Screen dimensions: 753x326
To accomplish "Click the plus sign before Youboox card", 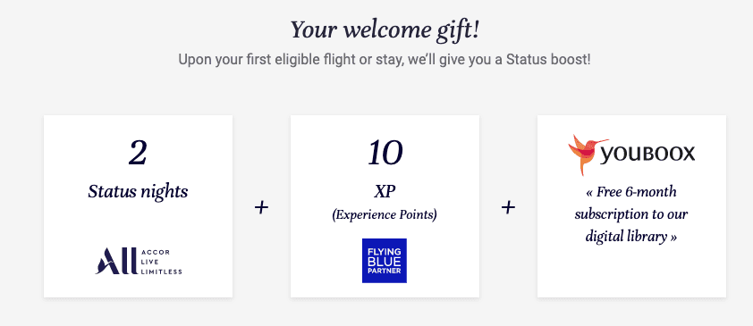I will 508,207.
